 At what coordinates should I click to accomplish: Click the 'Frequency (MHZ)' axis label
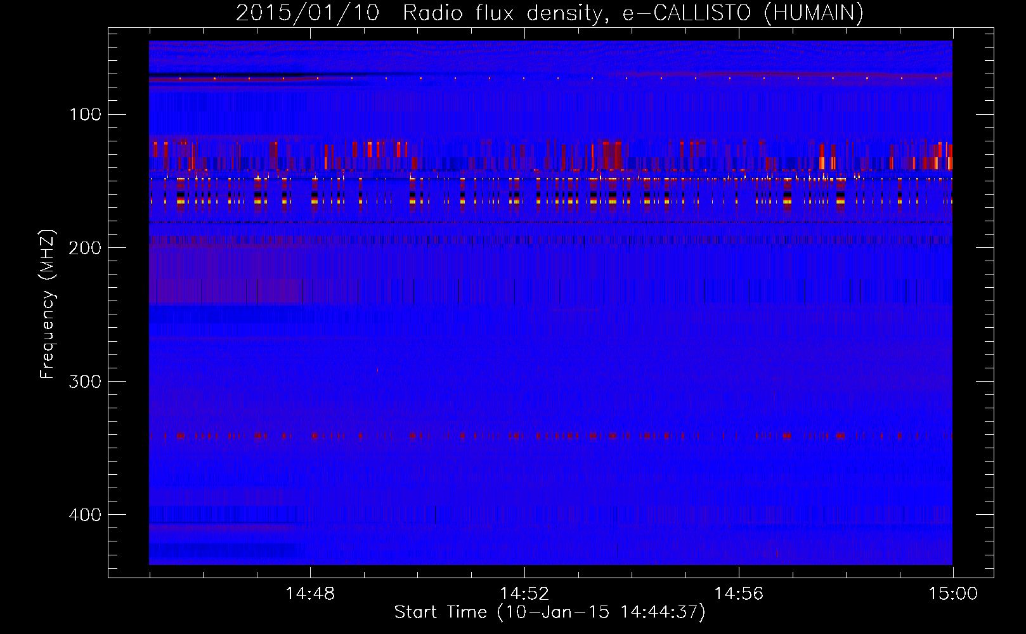48,304
